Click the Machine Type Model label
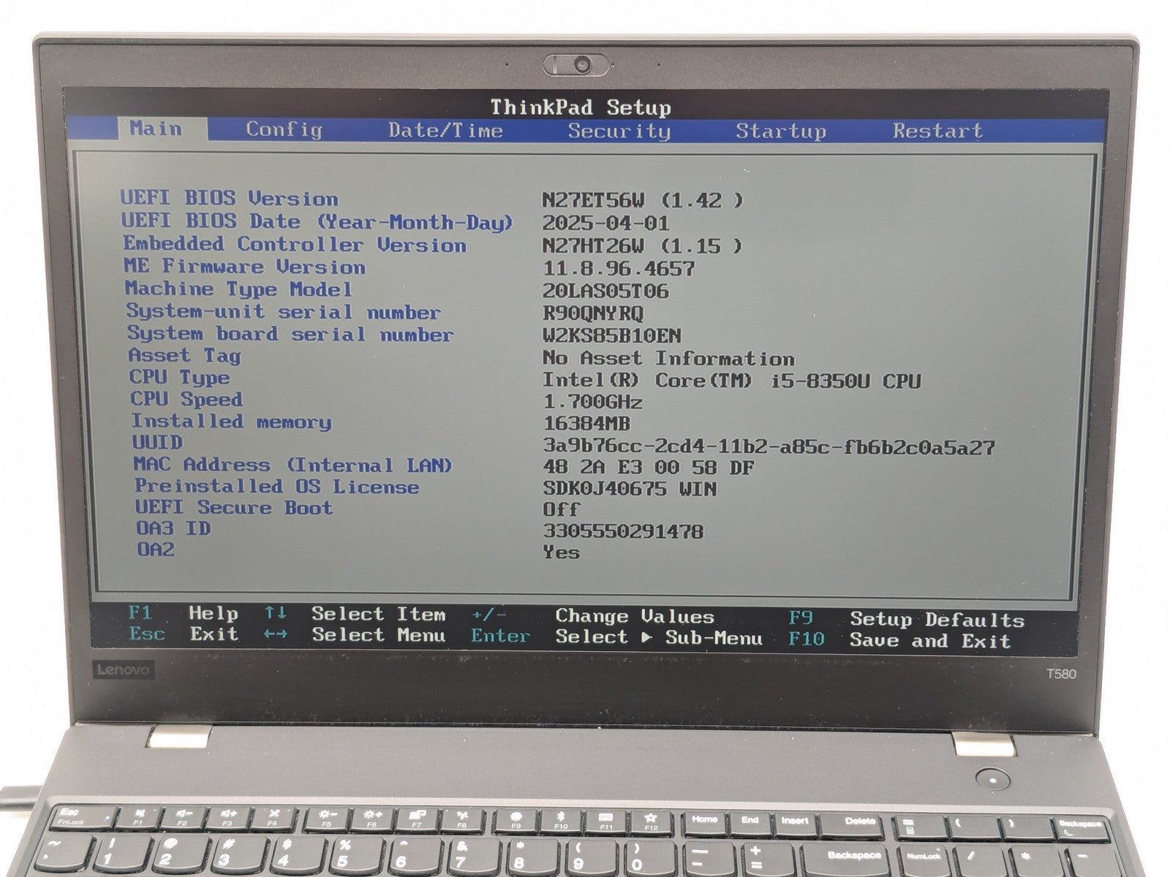The height and width of the screenshot is (877, 1170). tap(238, 289)
